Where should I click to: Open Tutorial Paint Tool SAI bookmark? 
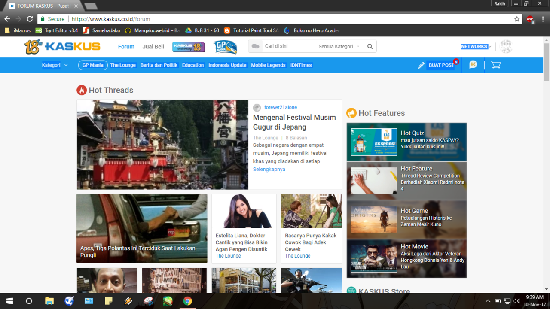pos(251,30)
